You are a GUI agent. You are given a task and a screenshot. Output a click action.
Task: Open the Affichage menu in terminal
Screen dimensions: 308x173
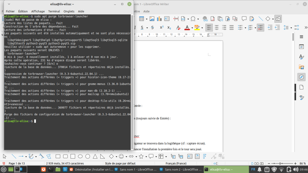[38, 11]
